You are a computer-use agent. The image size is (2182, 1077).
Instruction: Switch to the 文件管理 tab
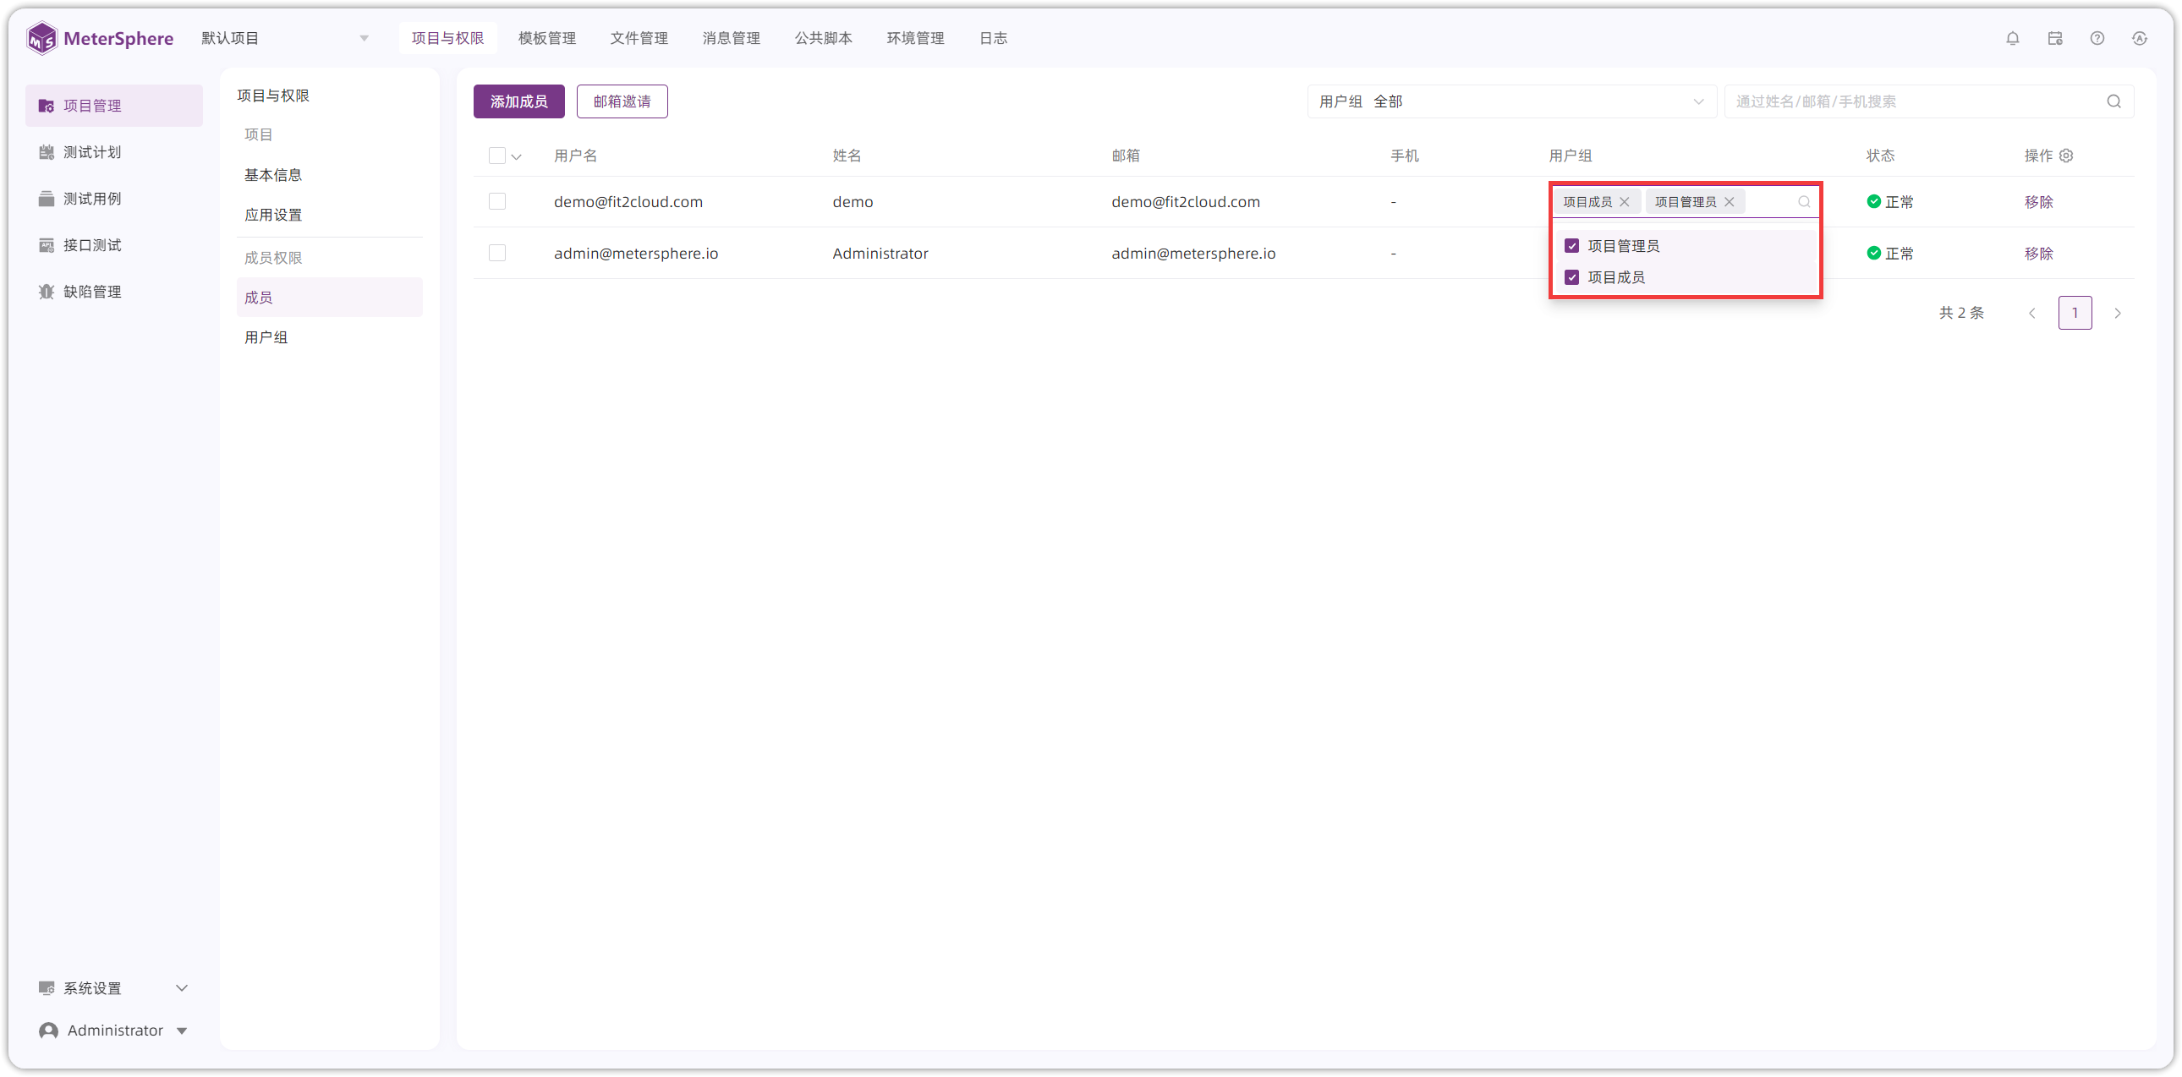tap(639, 38)
